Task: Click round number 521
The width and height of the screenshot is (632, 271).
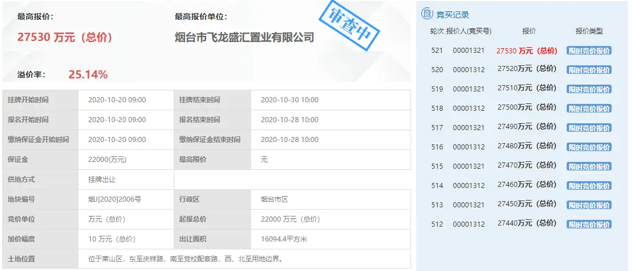Action: tap(437, 51)
